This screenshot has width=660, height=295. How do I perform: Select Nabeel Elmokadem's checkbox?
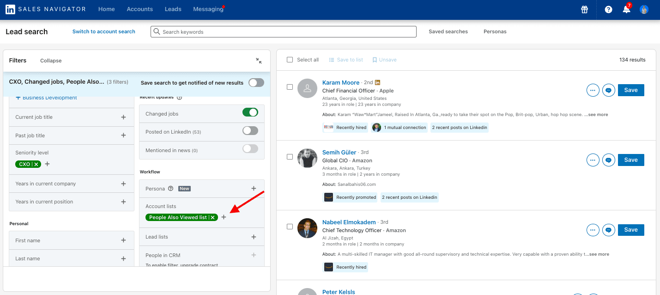click(290, 227)
